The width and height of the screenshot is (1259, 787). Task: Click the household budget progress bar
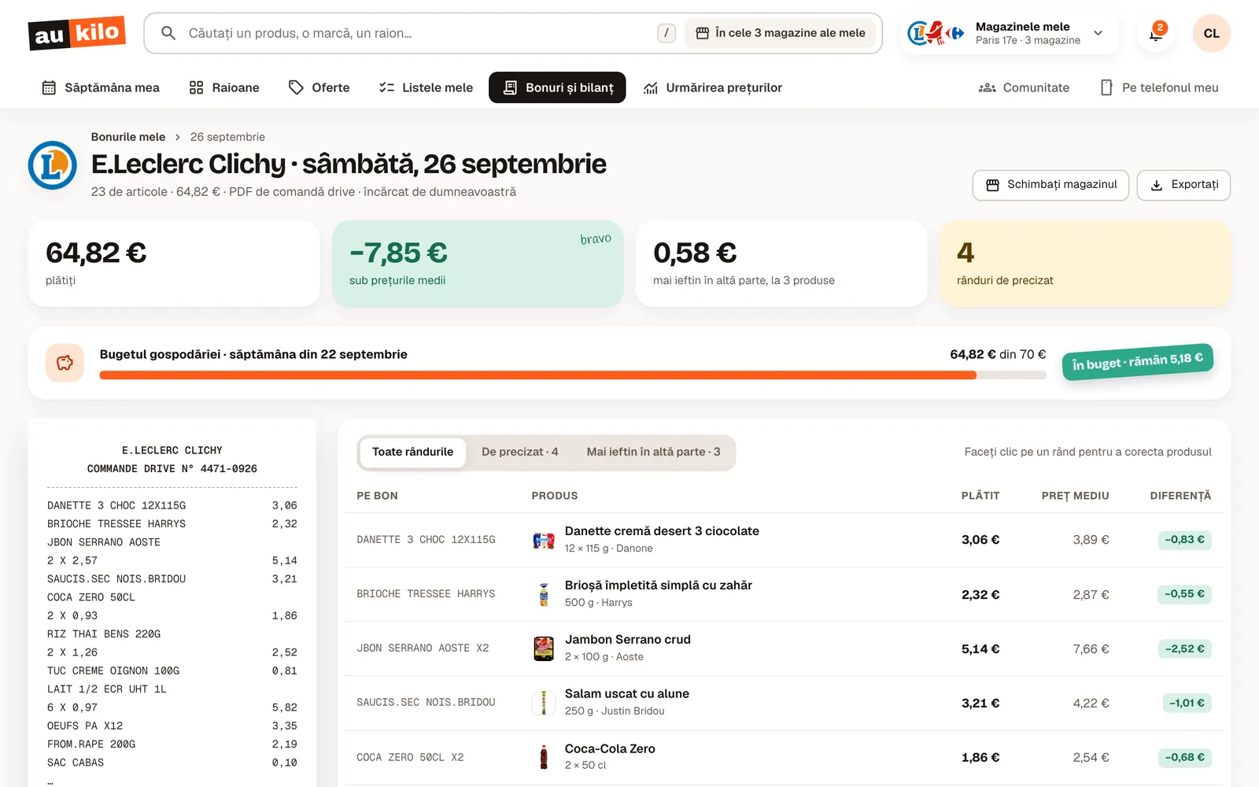point(573,375)
